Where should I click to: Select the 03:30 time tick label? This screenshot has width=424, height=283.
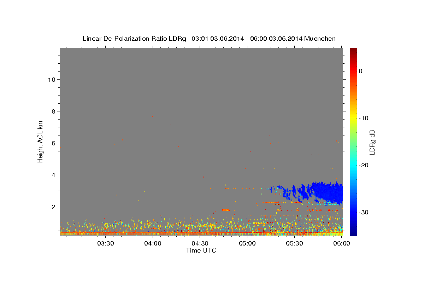pyautogui.click(x=105, y=243)
